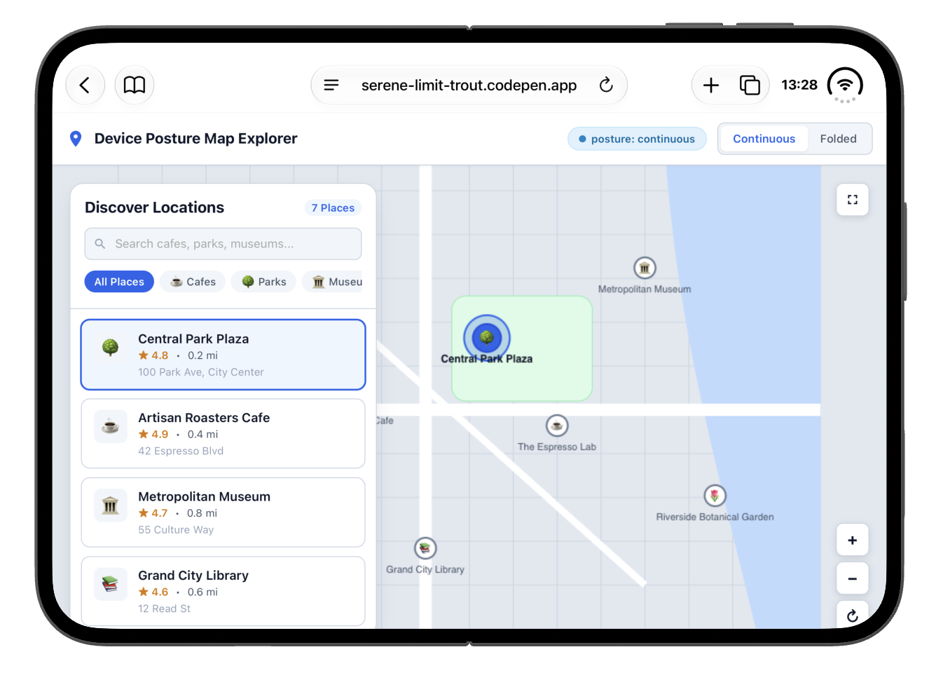
Task: Focus the search locations field
Action: tap(223, 244)
